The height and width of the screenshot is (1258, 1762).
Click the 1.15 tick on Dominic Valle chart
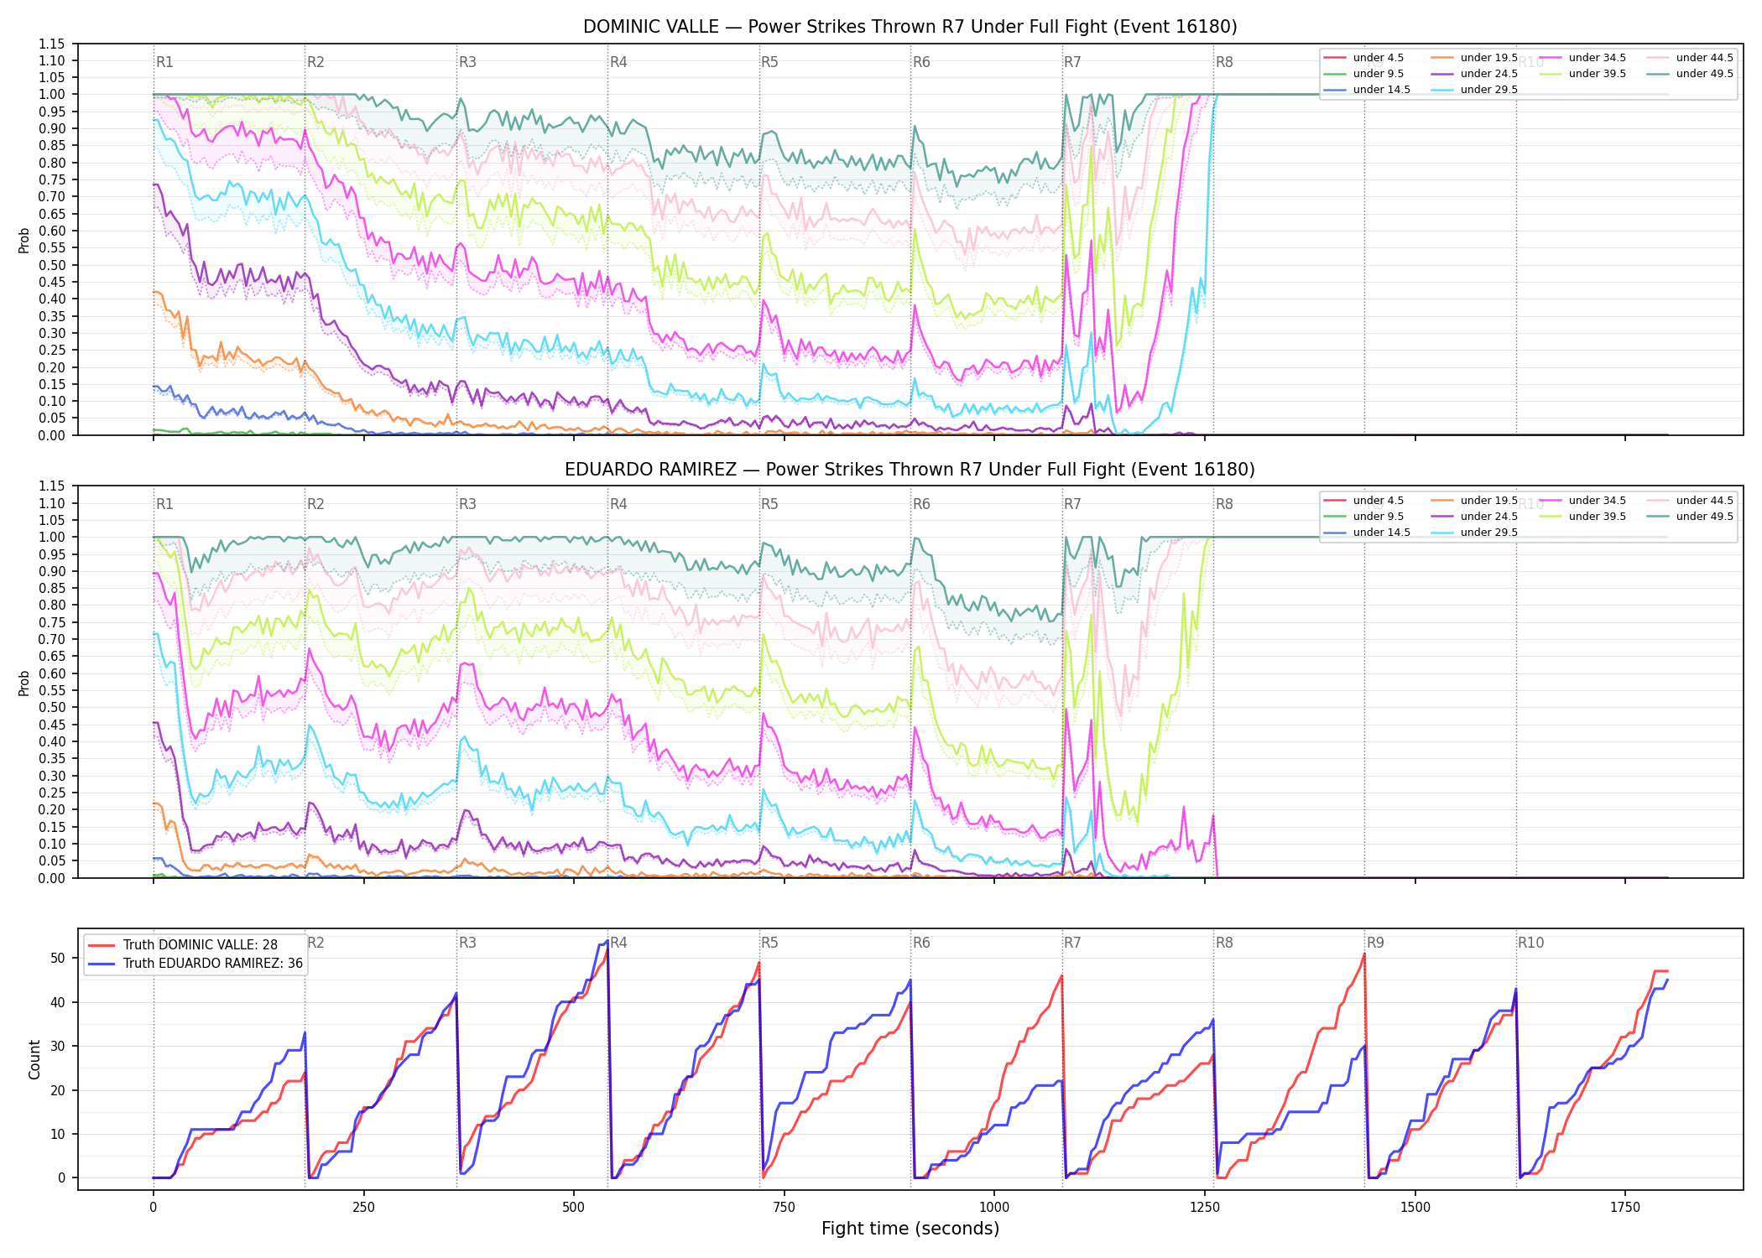tap(52, 44)
